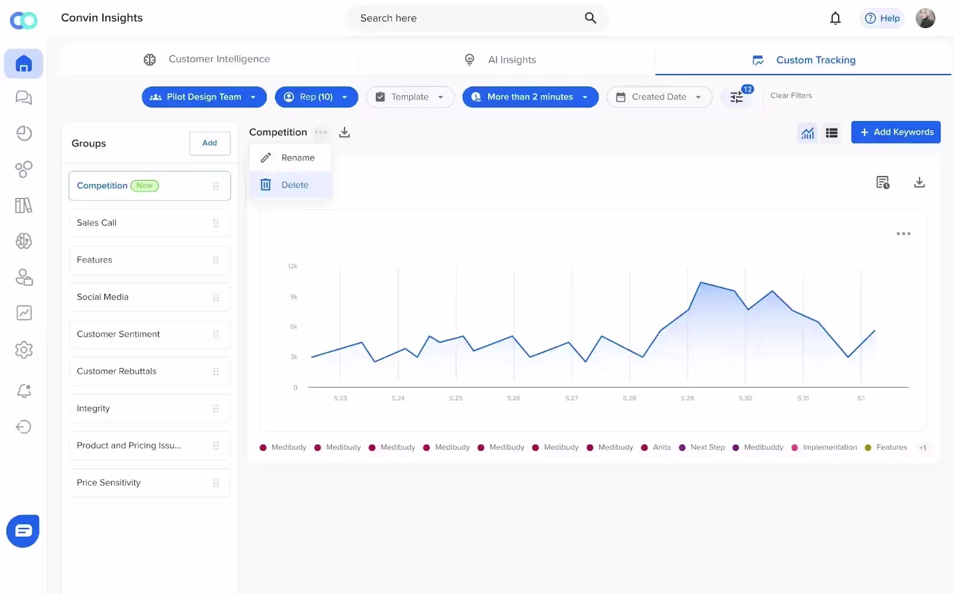
Task: Open the analytics chart icon in the sidebar
Action: pyautogui.click(x=24, y=313)
